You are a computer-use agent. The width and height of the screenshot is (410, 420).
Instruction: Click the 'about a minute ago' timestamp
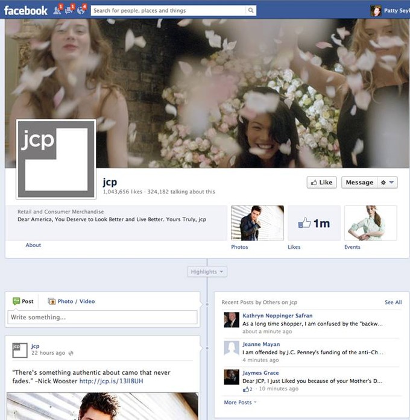click(267, 331)
